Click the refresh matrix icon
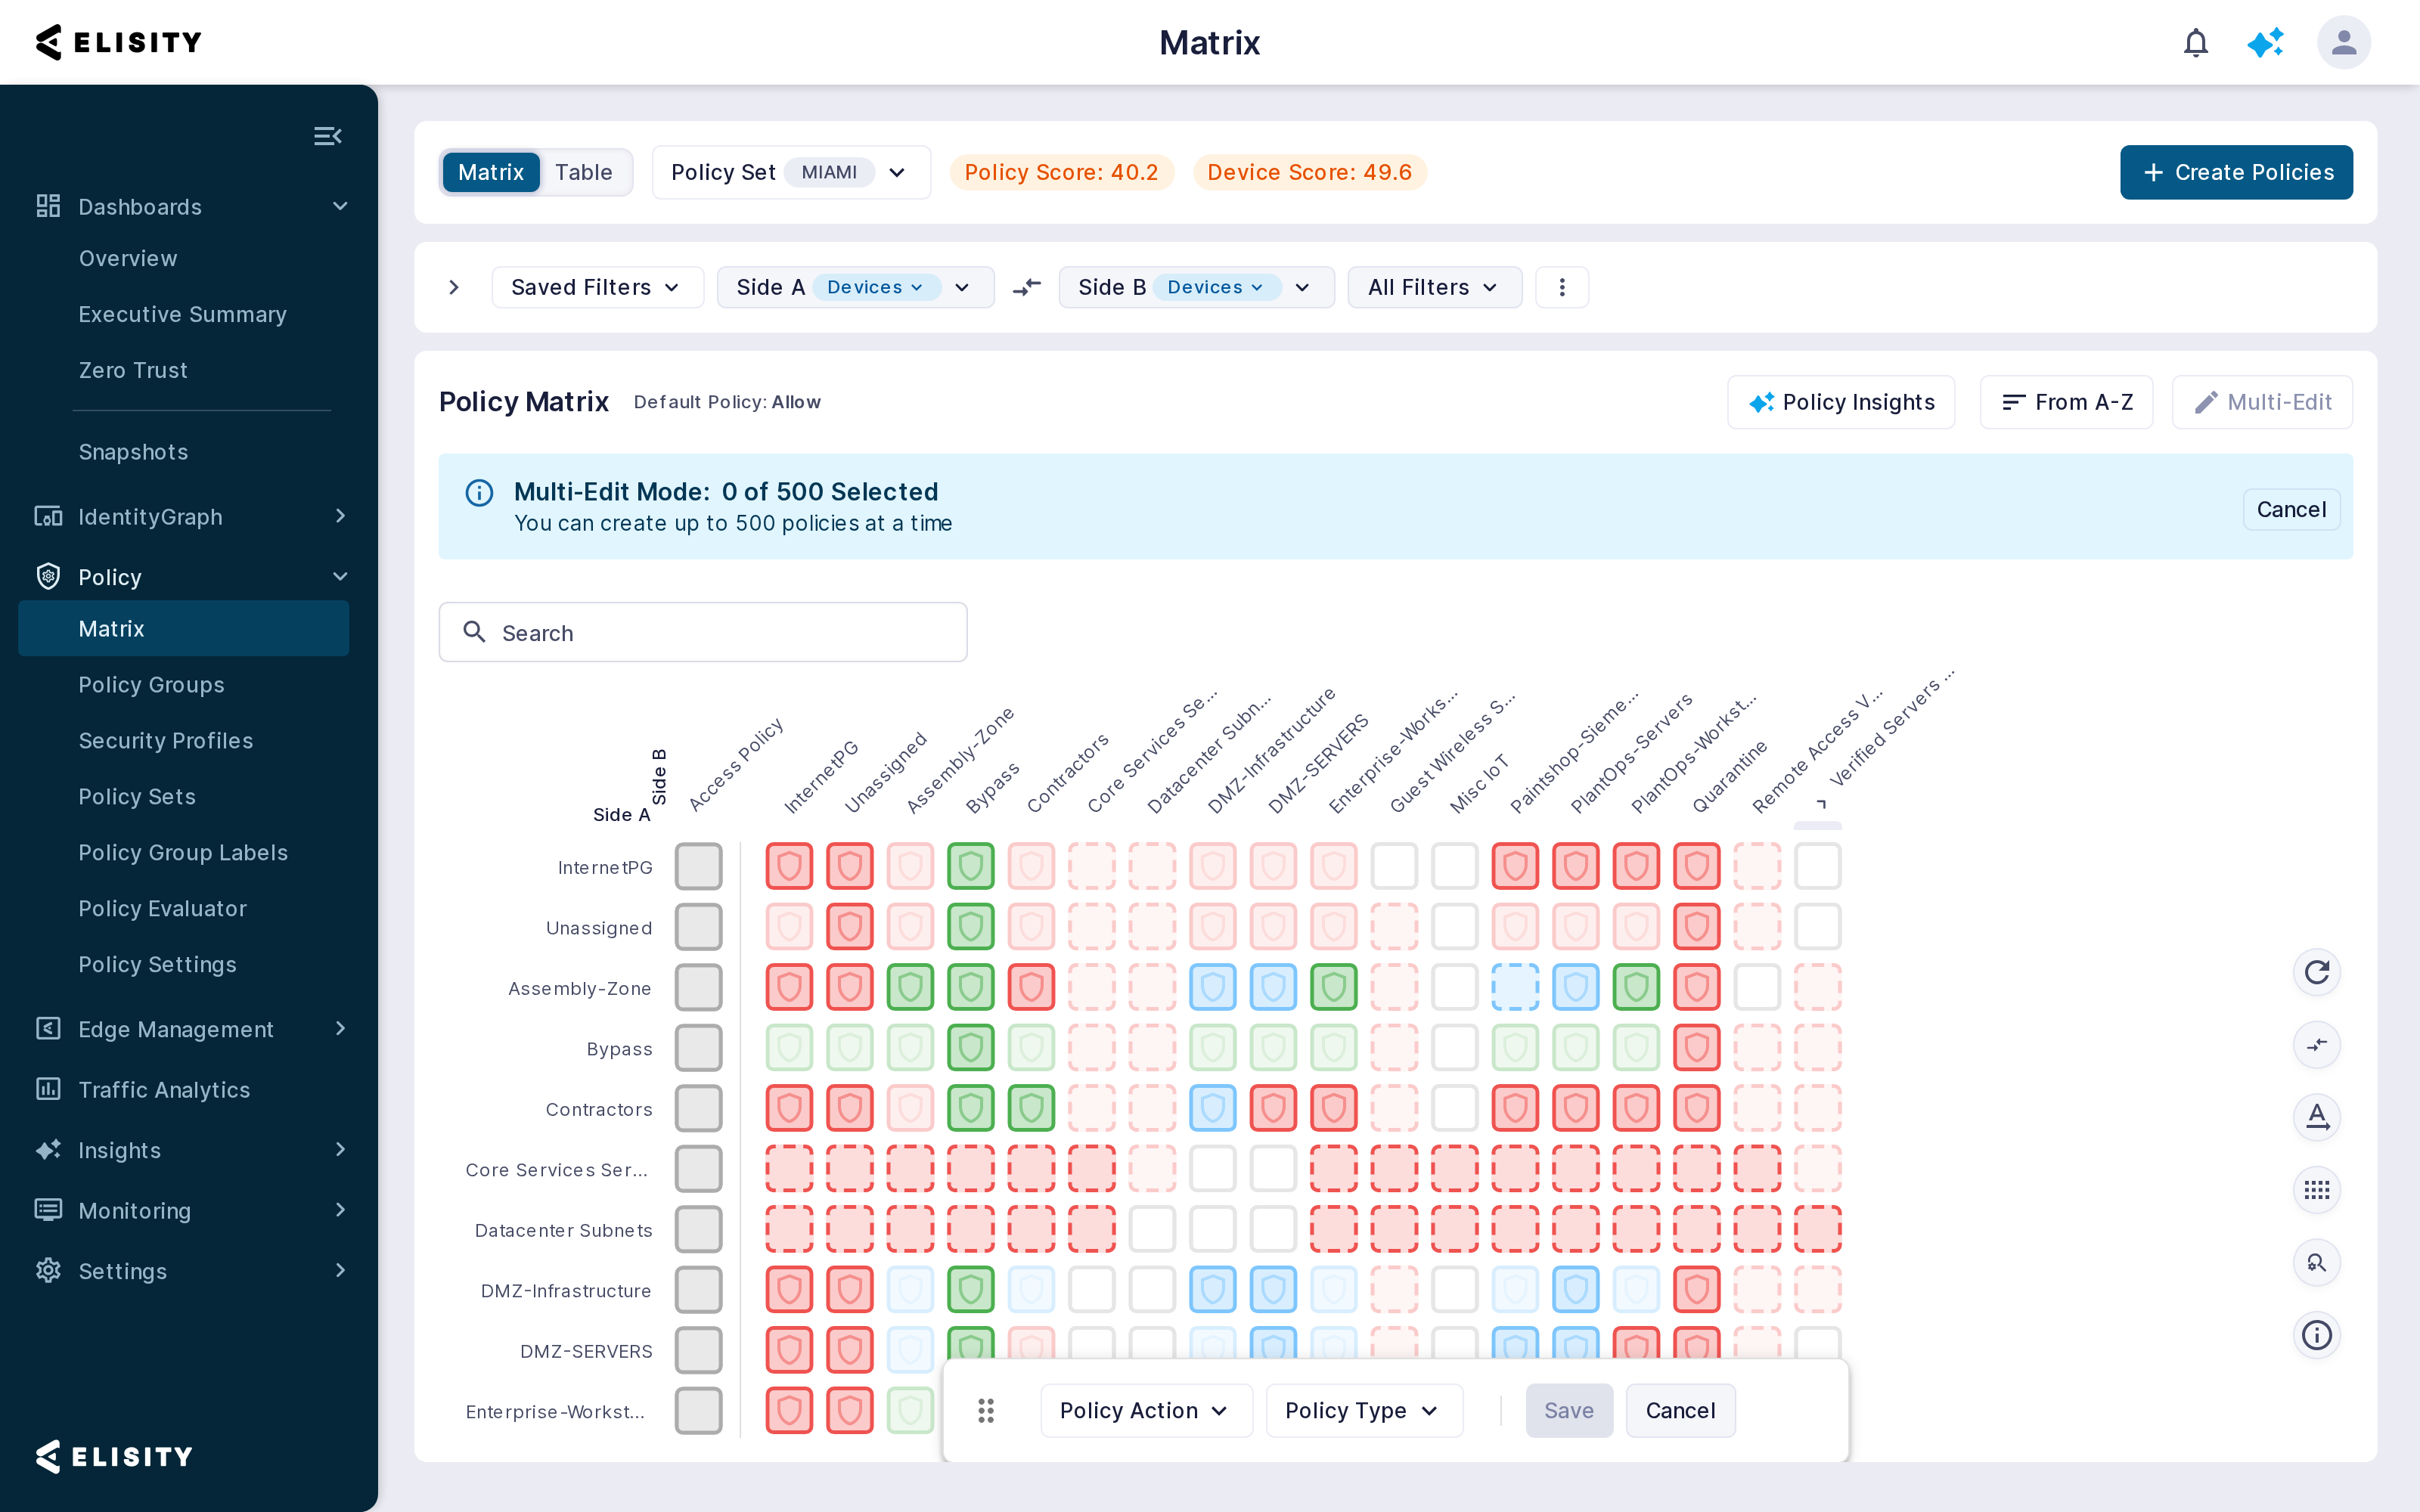Image resolution: width=2420 pixels, height=1512 pixels. tap(2316, 972)
